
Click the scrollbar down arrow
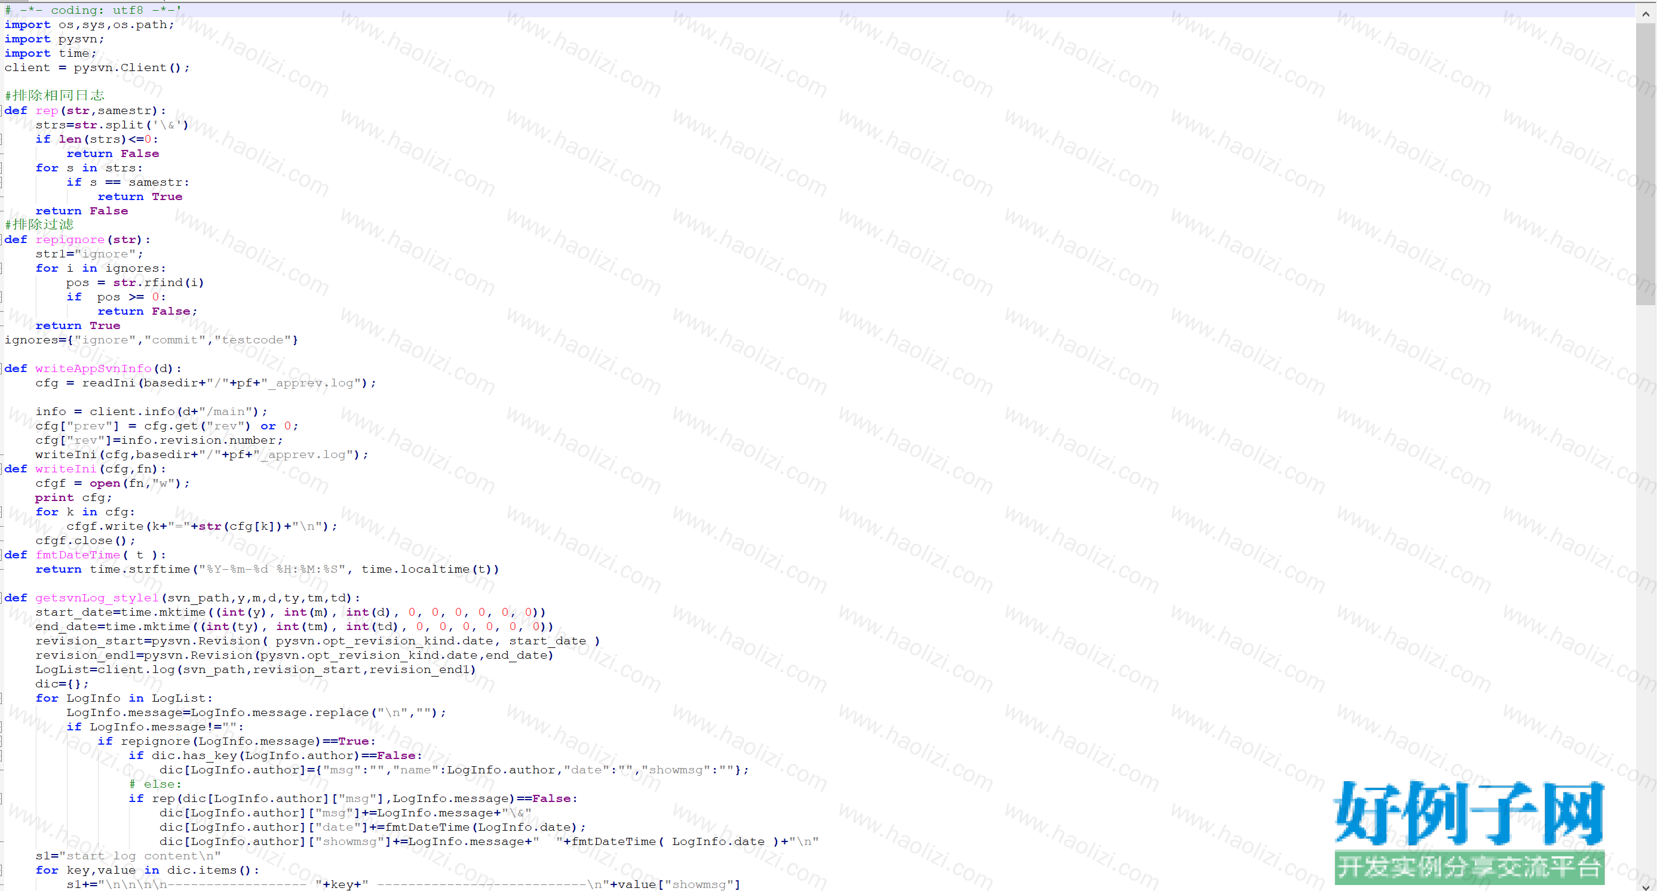pos(1646,887)
